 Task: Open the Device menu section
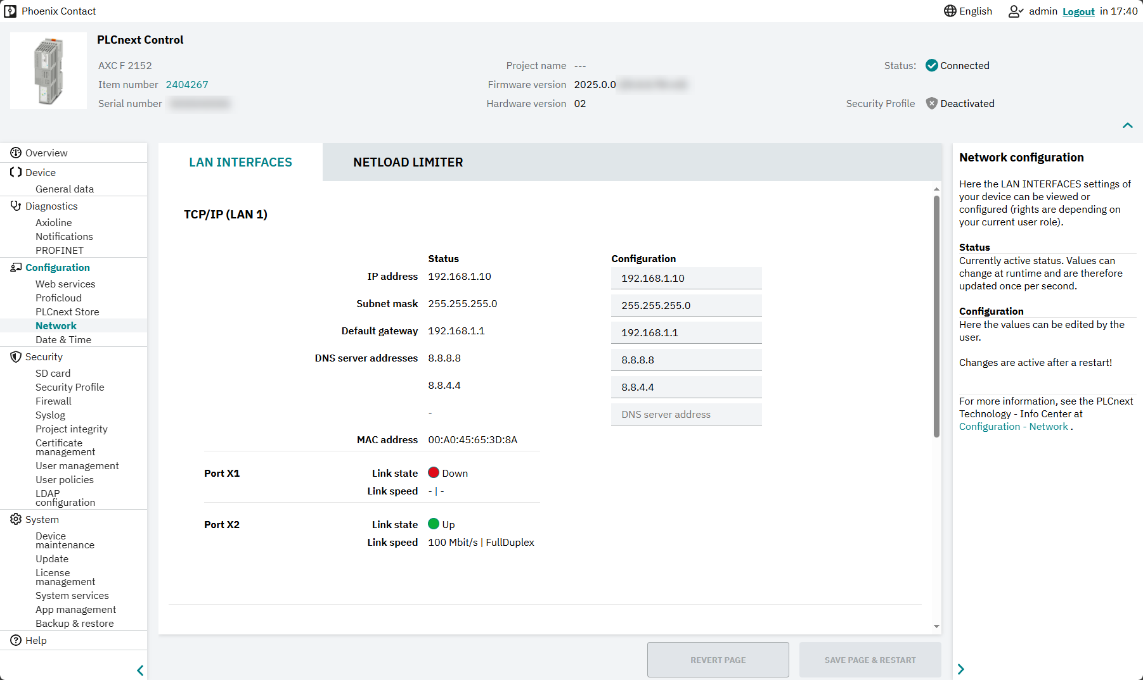click(x=41, y=172)
